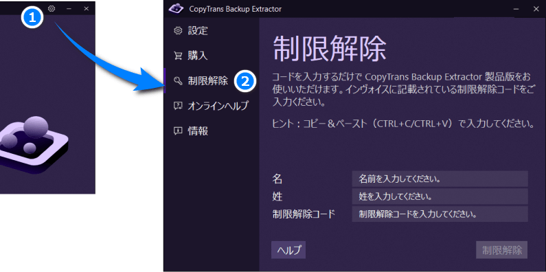Screen dimensions: 546x272
Task: Click the info bubble icon beside 情報
Action: pyautogui.click(x=178, y=131)
